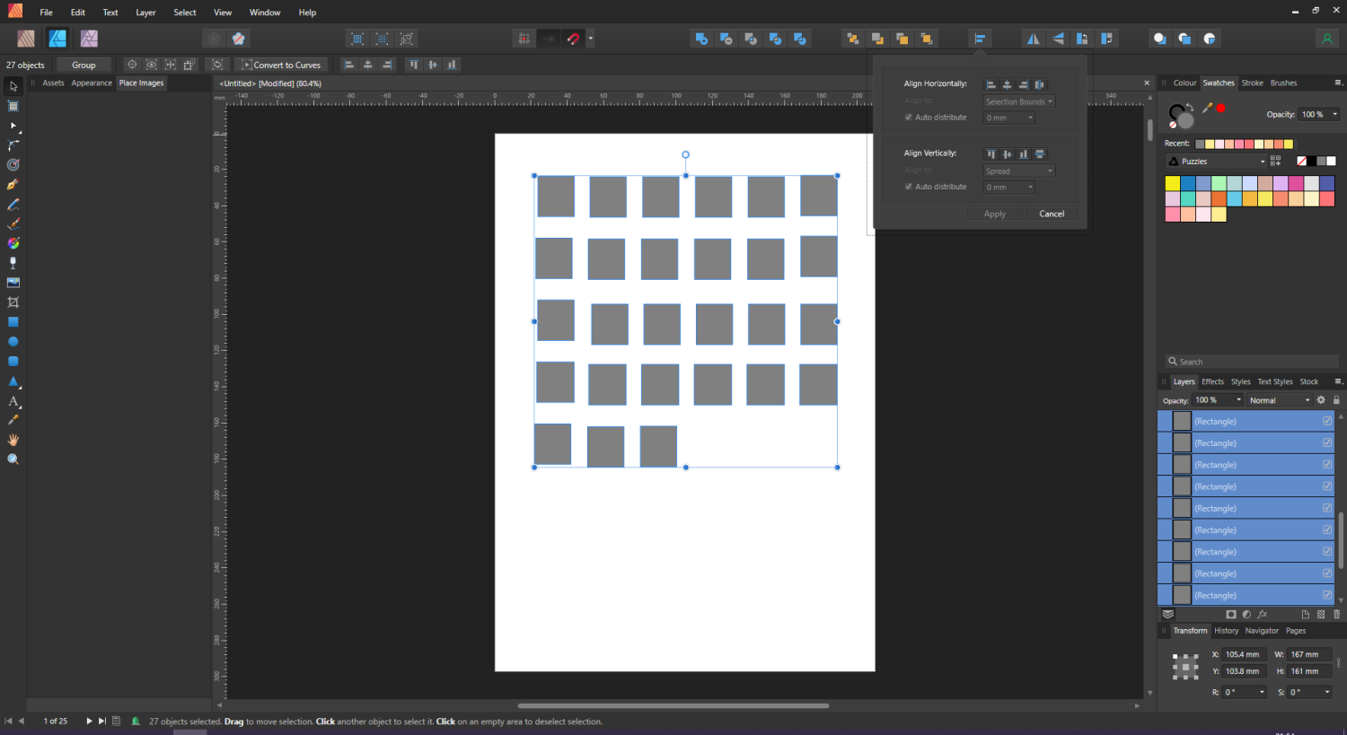Uncheck Auto distribute under Align Vertically
Screen dimensions: 1347x735
coord(908,186)
